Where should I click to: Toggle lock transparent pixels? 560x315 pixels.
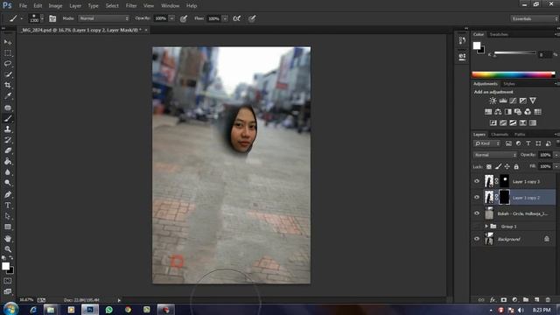[489, 167]
